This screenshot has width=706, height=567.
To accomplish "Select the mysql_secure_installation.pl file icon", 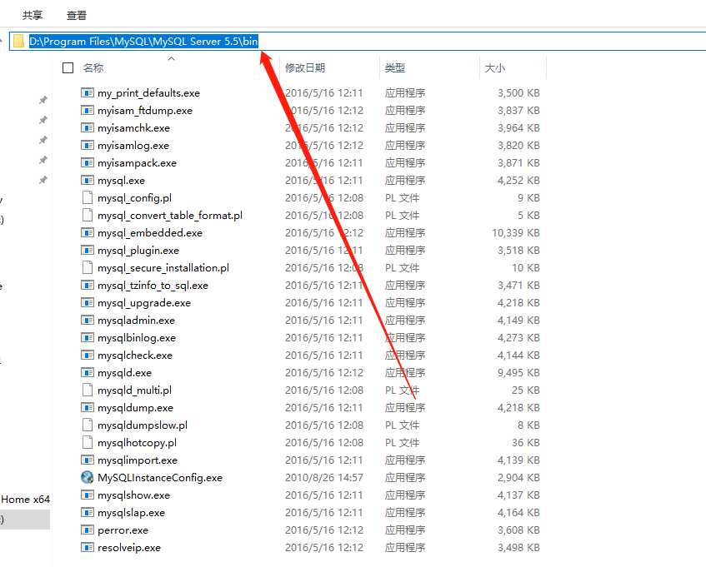I will click(88, 267).
